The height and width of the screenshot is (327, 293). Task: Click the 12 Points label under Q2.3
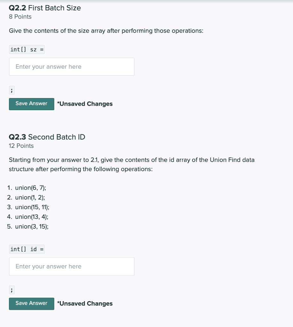click(21, 146)
